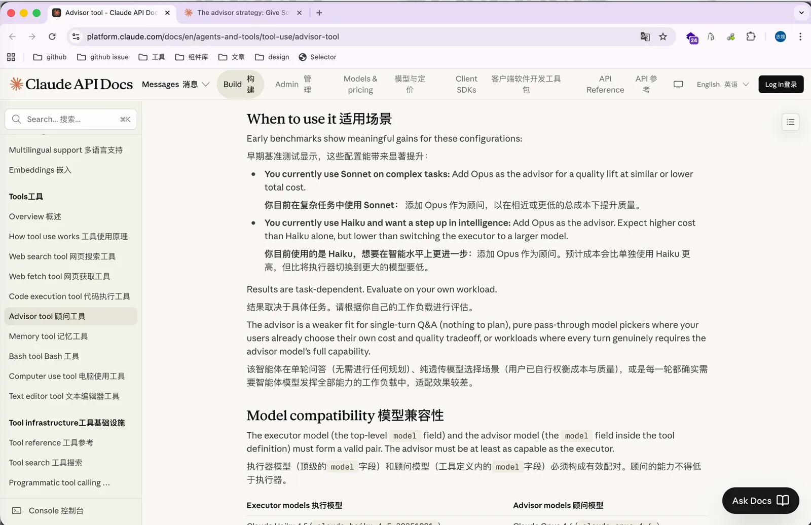The width and height of the screenshot is (811, 525).
Task: Expand the tab search chevron
Action: [801, 13]
